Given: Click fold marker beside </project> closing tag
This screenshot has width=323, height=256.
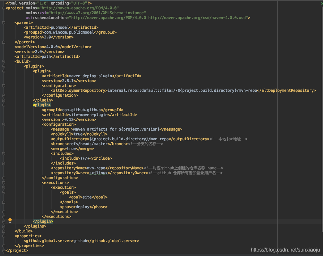Looking at the screenshot, I should 4,251.
